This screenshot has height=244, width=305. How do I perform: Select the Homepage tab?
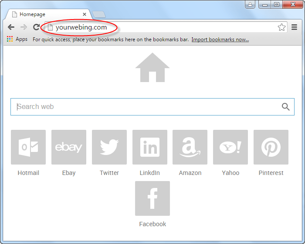[x=48, y=14]
